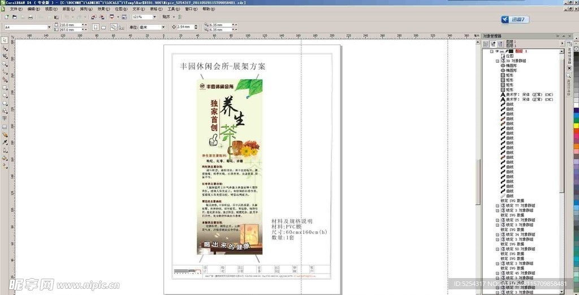Viewport: 579px width, 295px height.
Task: Collapse the 图层 1 tree node
Action: 492,51
